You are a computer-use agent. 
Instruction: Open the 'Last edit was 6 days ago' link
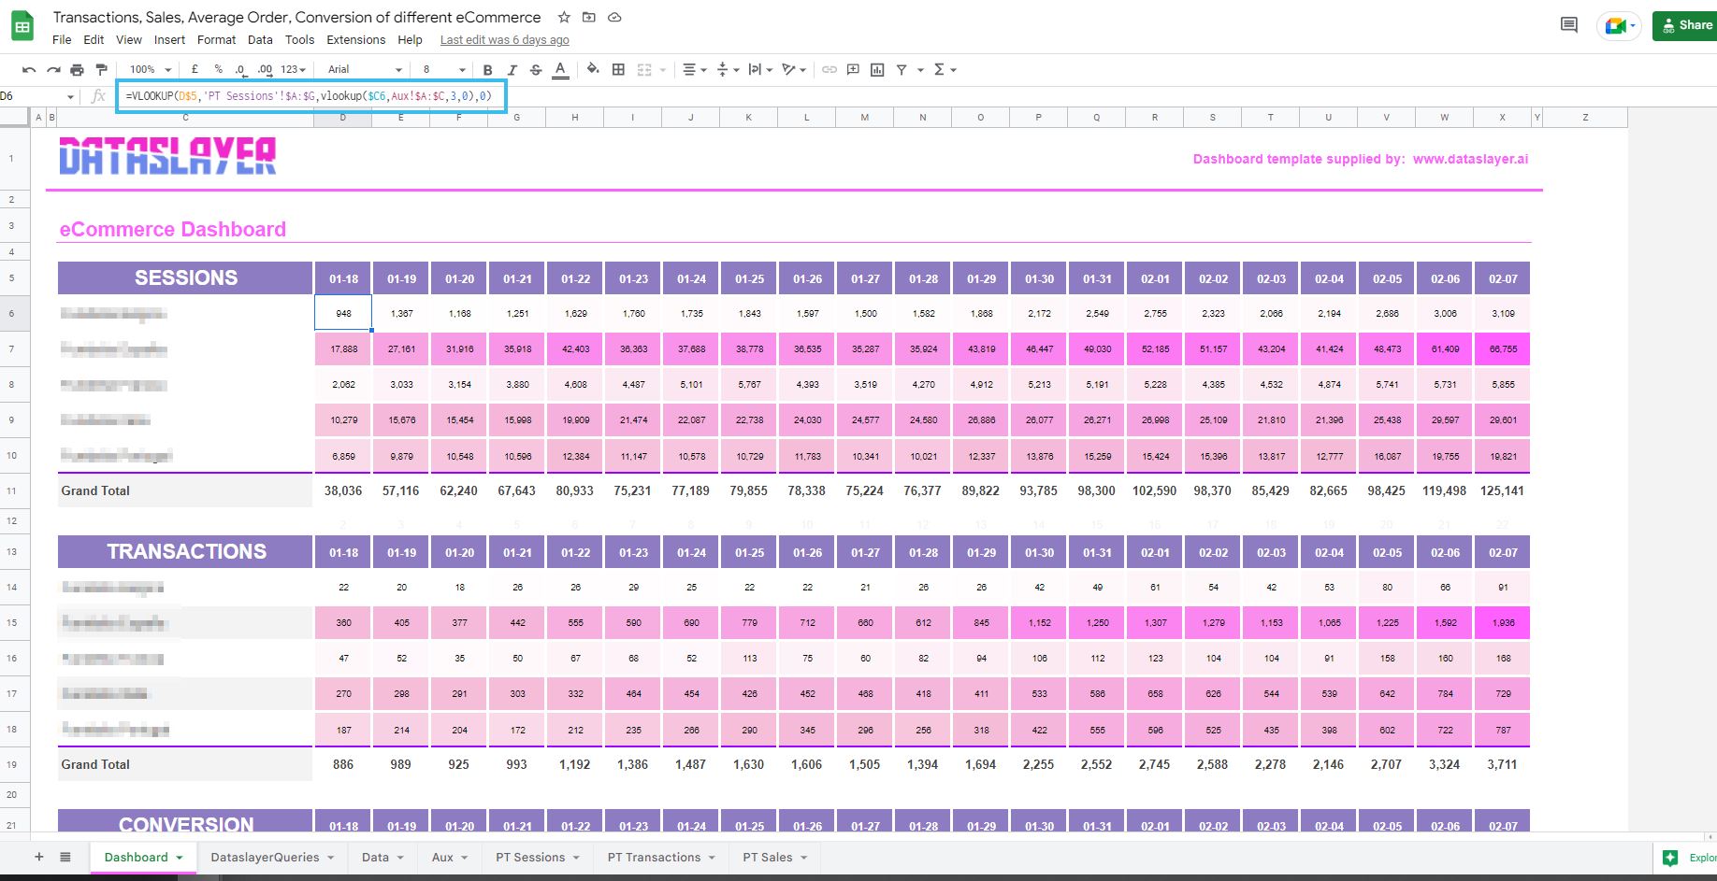(x=504, y=40)
